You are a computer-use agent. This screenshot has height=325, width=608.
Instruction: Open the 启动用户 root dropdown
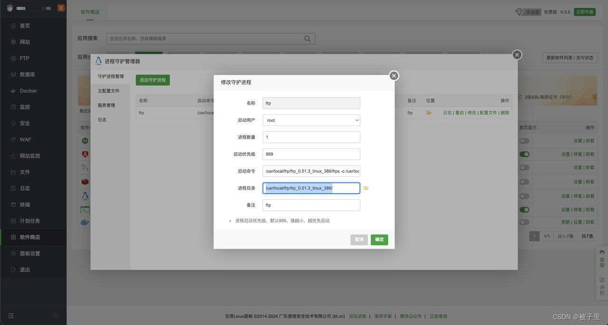click(x=311, y=121)
